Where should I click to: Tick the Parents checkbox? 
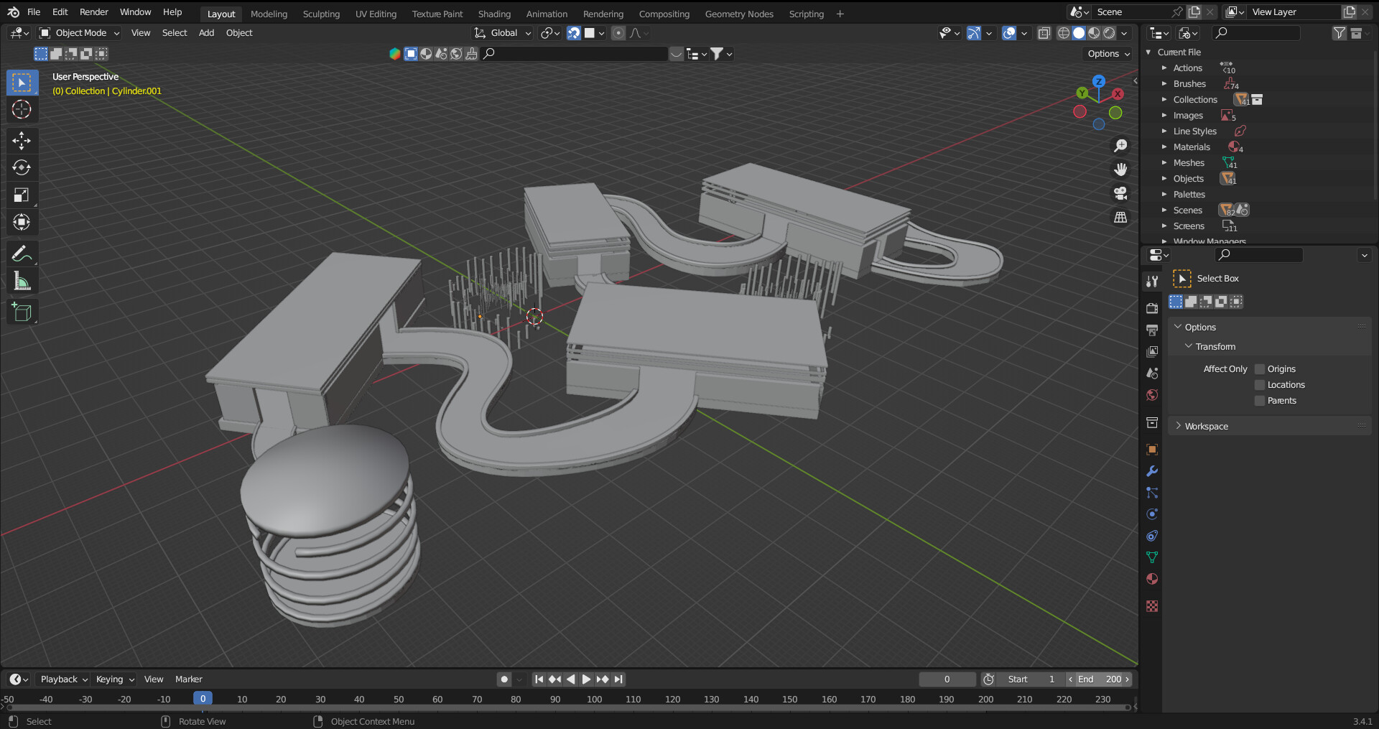pyautogui.click(x=1259, y=401)
